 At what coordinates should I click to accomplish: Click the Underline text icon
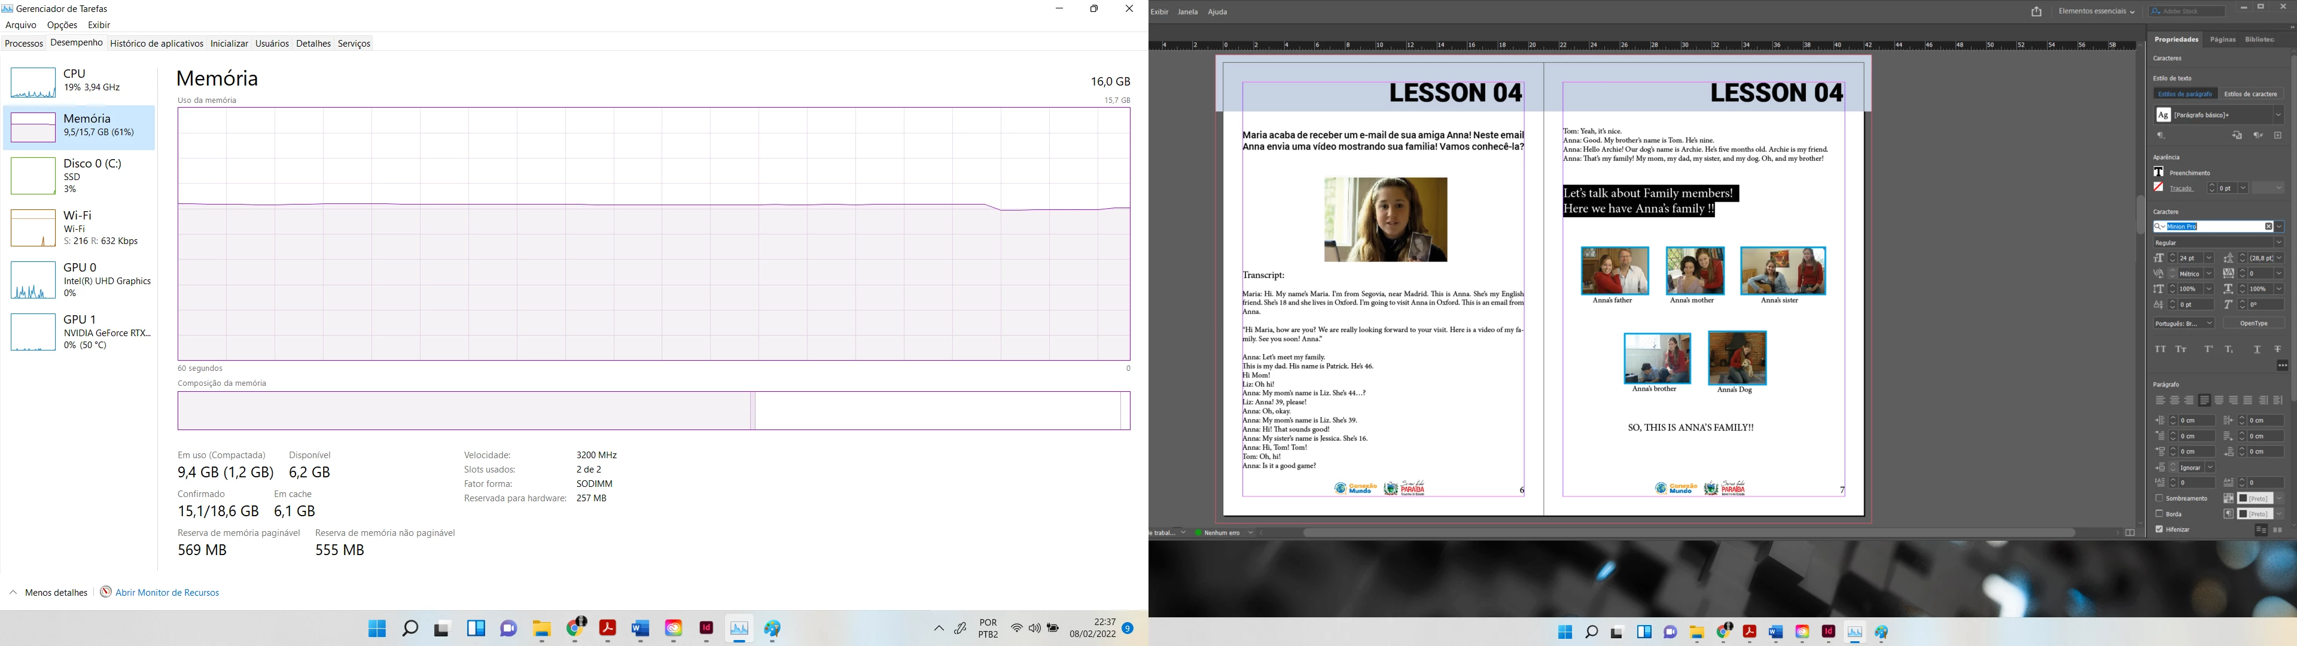2257,350
